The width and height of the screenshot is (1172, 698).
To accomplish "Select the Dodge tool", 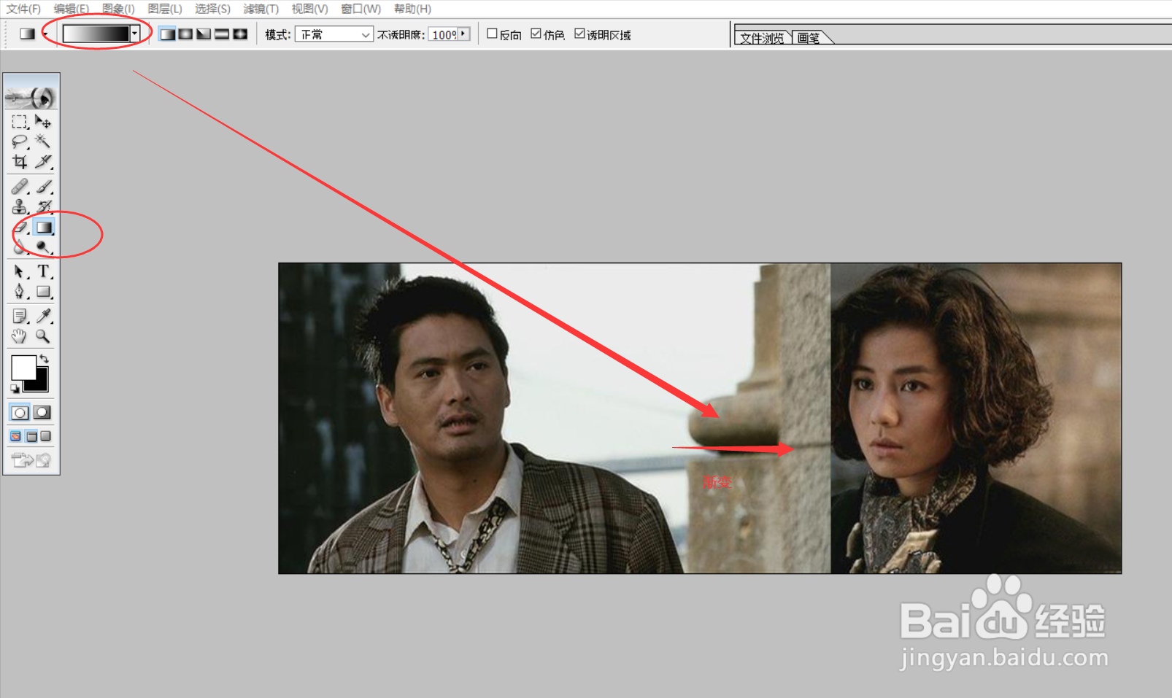I will (43, 247).
